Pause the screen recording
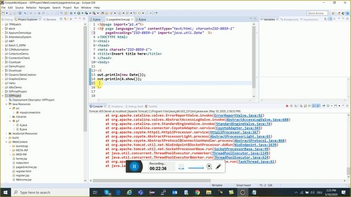The image size is (351, 197). pyautogui.click(x=134, y=166)
